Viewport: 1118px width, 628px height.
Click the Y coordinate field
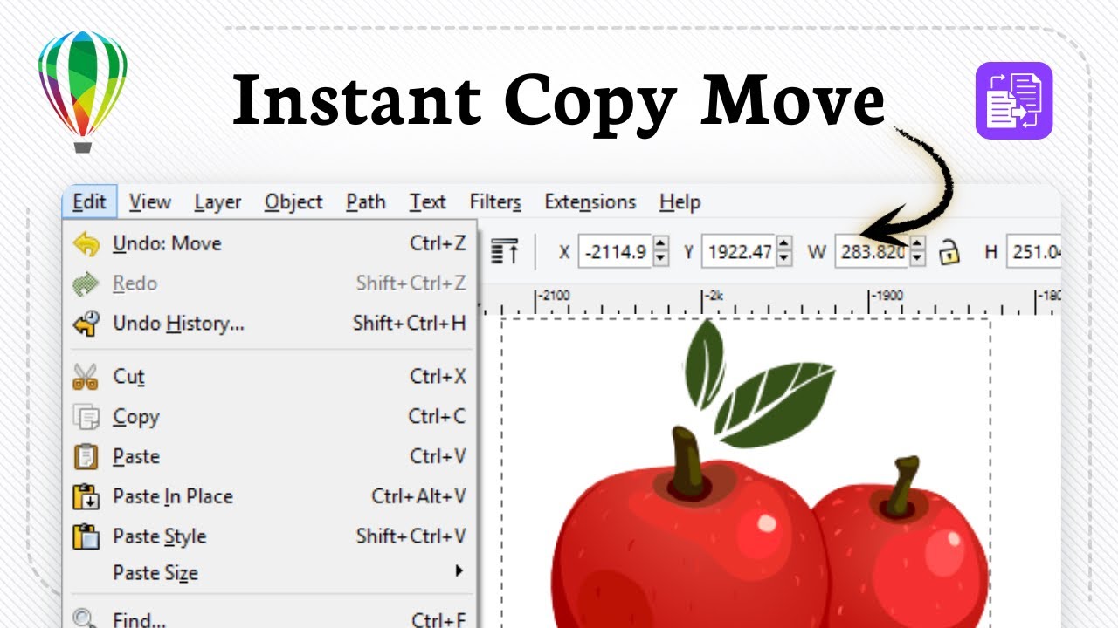[739, 252]
